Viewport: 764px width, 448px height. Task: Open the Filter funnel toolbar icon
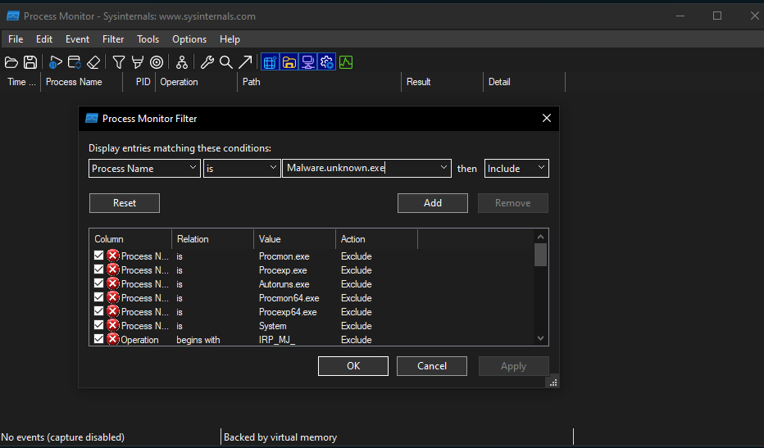(118, 62)
